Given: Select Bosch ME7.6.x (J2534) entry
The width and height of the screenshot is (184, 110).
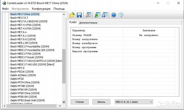Looking at the screenshot, I should pyautogui.click(x=23, y=36).
